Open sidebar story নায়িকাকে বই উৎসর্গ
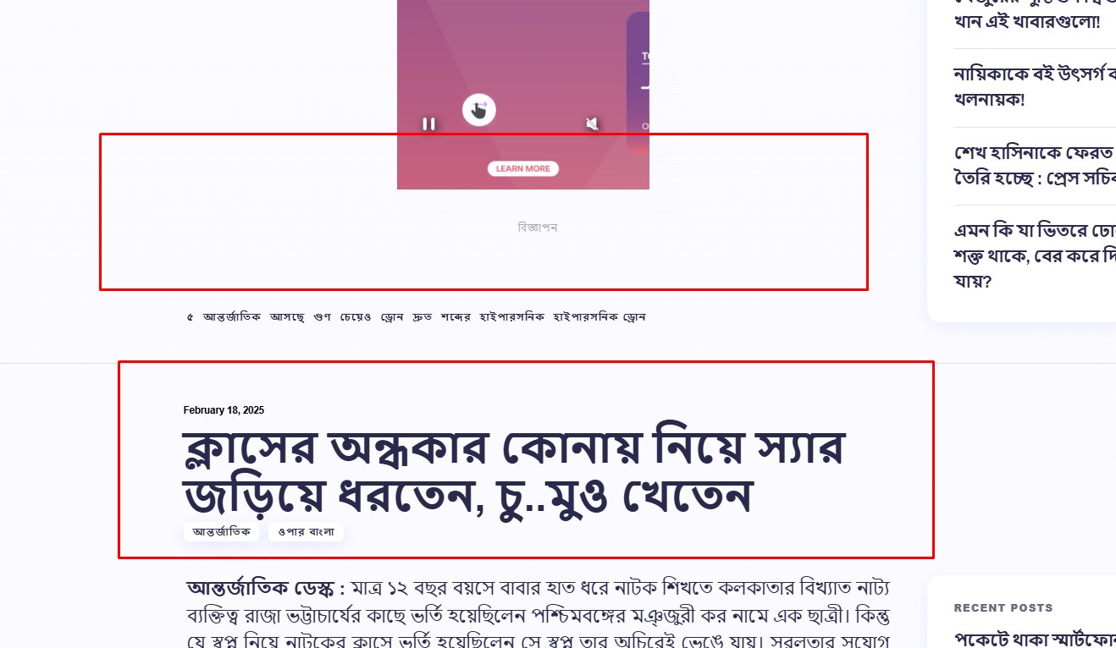This screenshot has width=1116, height=648. 1035,86
